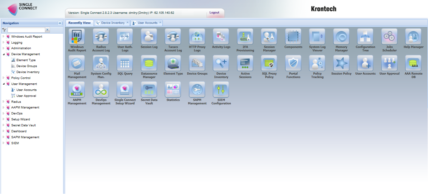Launch Single Connect Setup Wizard icon

click(125, 90)
